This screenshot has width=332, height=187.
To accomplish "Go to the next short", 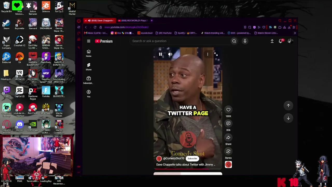I will (288, 118).
